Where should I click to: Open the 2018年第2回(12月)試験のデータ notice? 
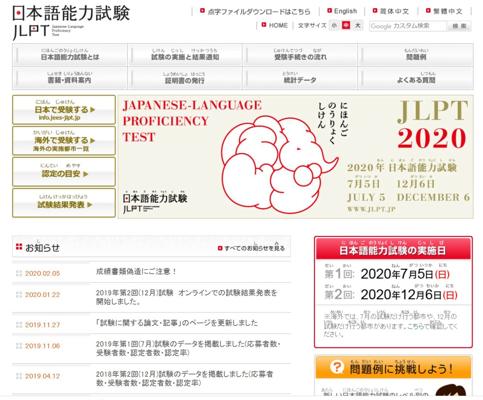tap(185, 378)
